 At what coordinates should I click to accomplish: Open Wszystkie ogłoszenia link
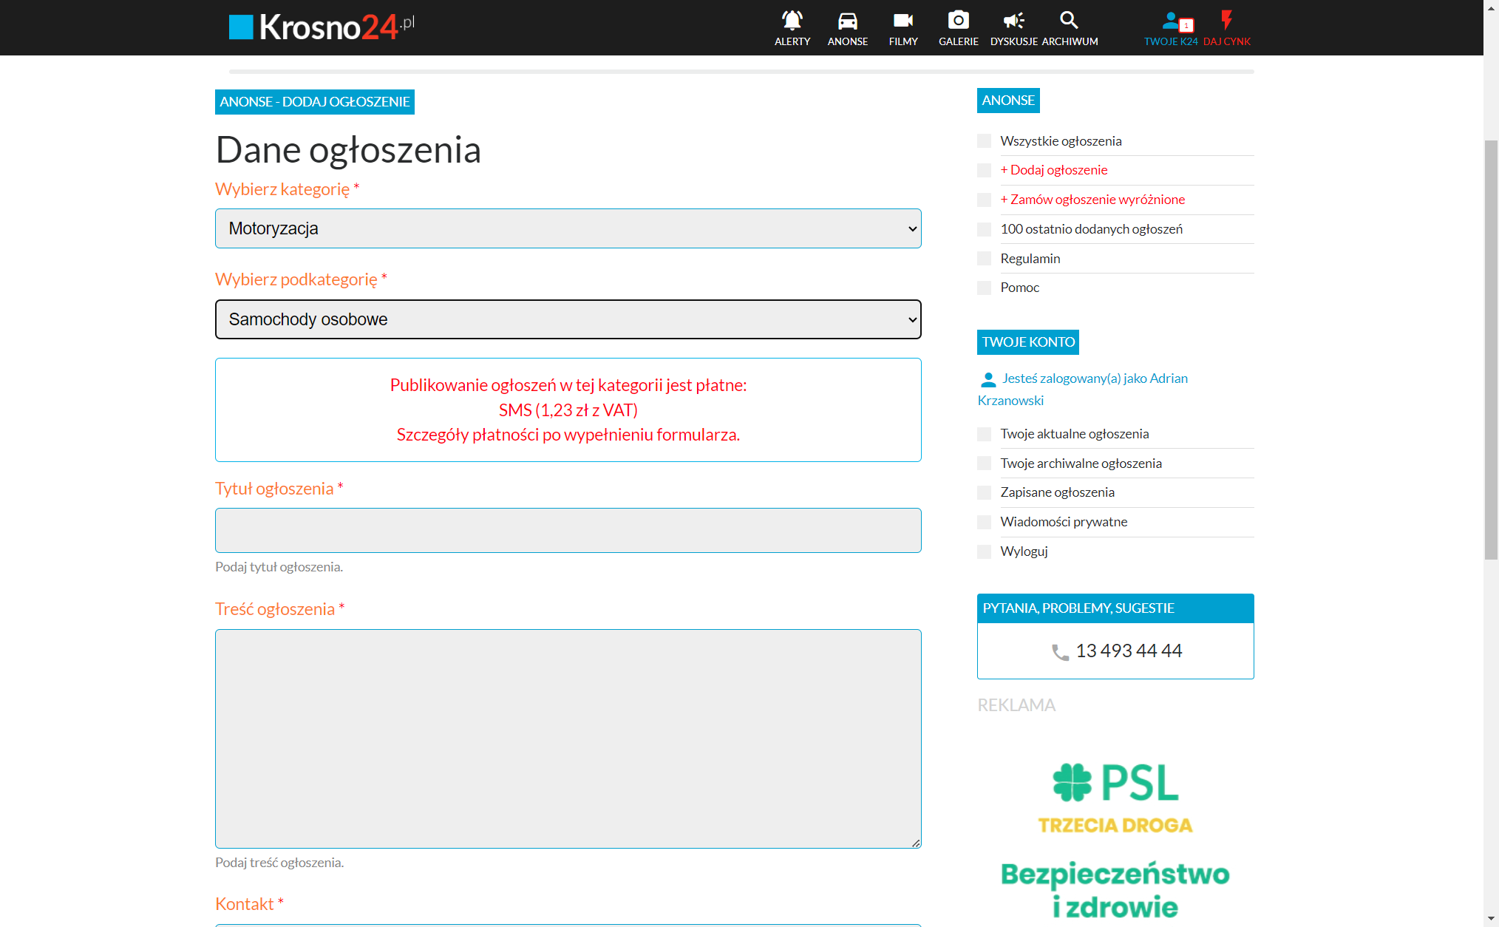tap(1061, 141)
